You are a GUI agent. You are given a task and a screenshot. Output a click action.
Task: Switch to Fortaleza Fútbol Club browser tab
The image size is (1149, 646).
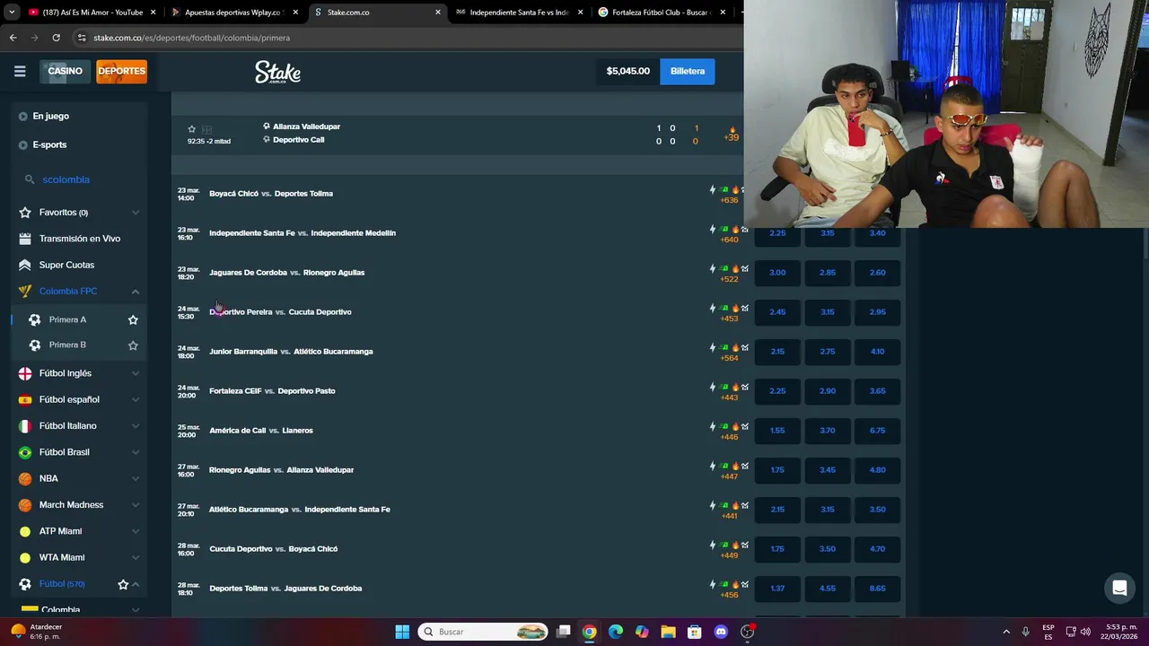point(662,13)
